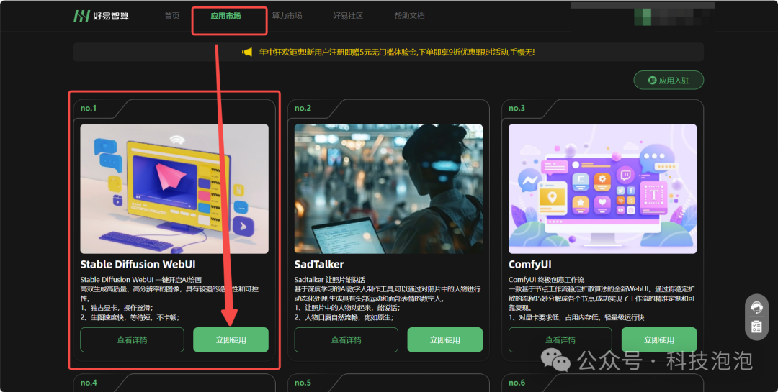Click the no.2 rank label
The height and width of the screenshot is (392, 778).
pyautogui.click(x=303, y=108)
